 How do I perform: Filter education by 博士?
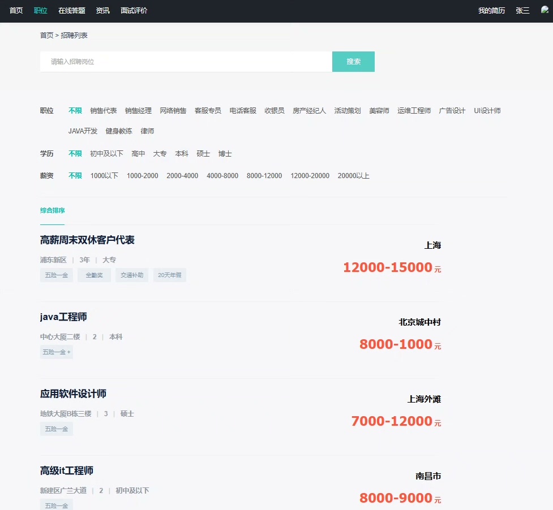pyautogui.click(x=225, y=154)
